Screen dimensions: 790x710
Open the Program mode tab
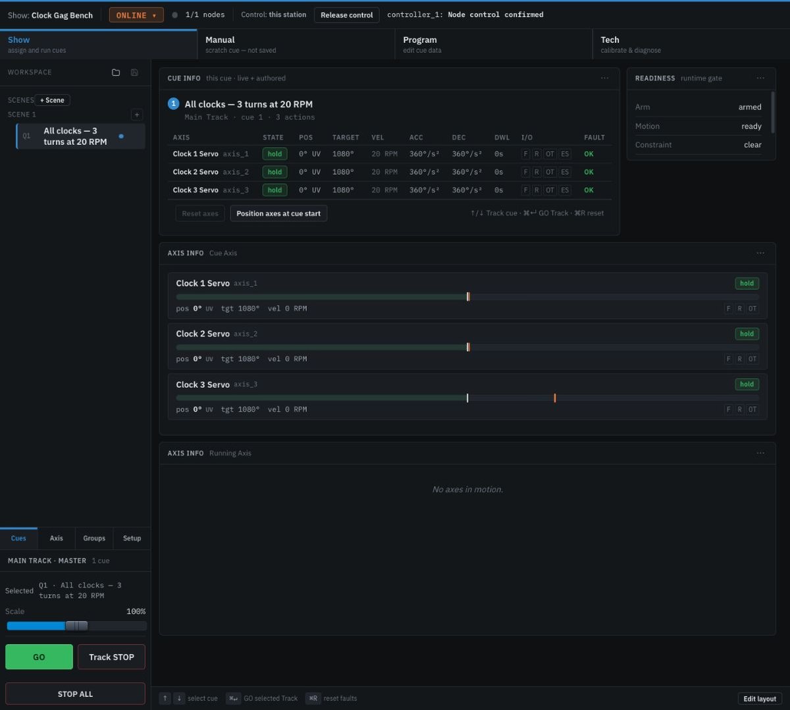(x=494, y=45)
